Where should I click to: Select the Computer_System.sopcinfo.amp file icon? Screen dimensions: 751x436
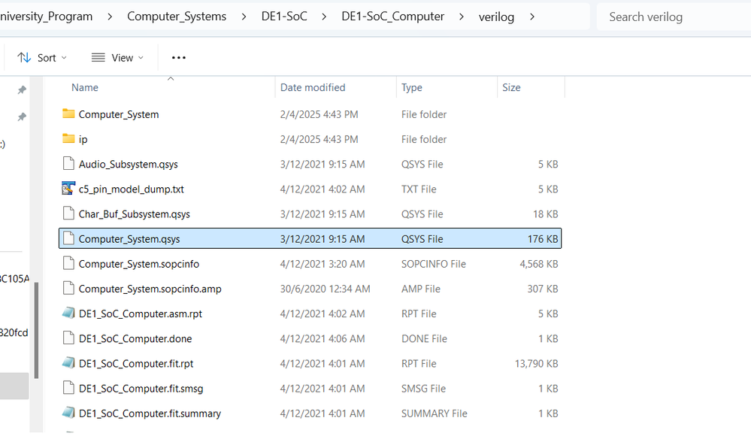(68, 288)
